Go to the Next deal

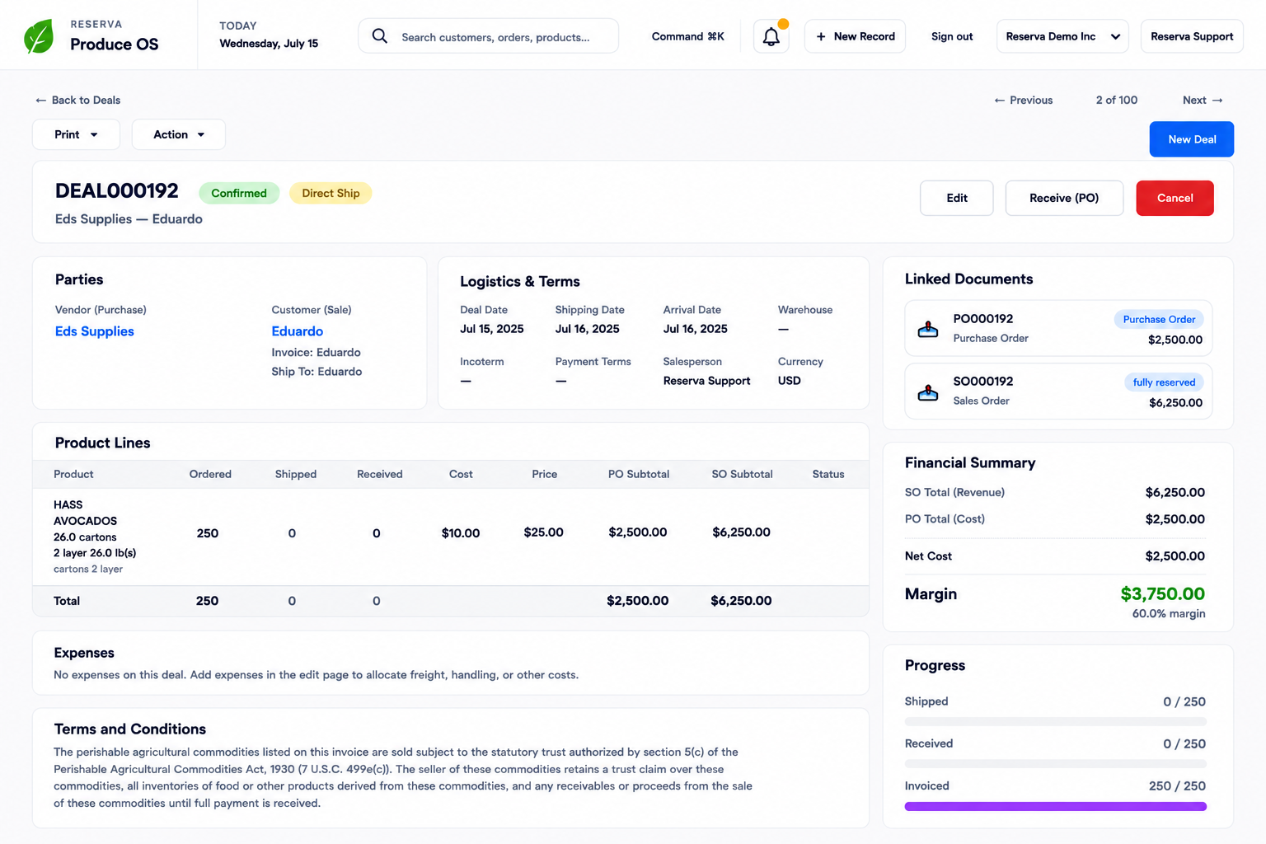point(1203,100)
